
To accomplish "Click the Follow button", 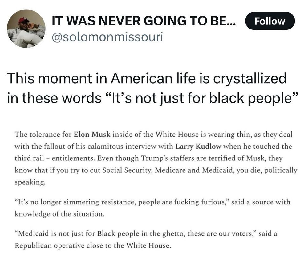I will (270, 21).
